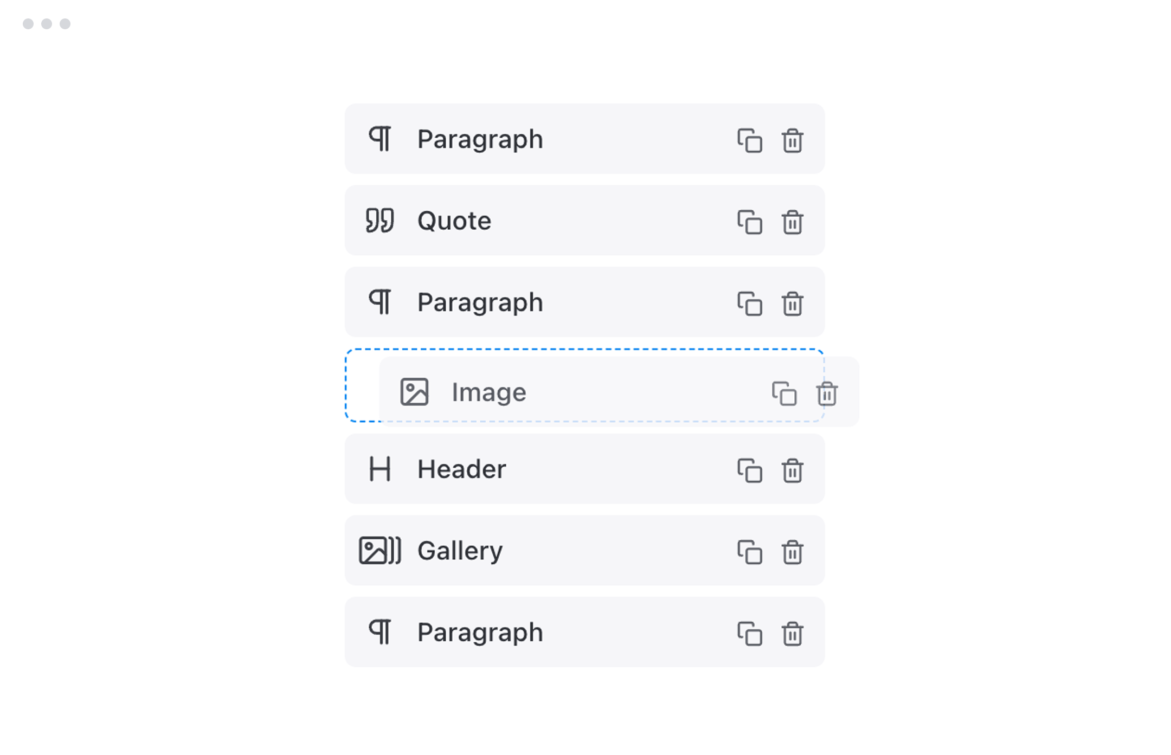1171x755 pixels.
Task: Click the H icon on the Header block
Action: (380, 469)
